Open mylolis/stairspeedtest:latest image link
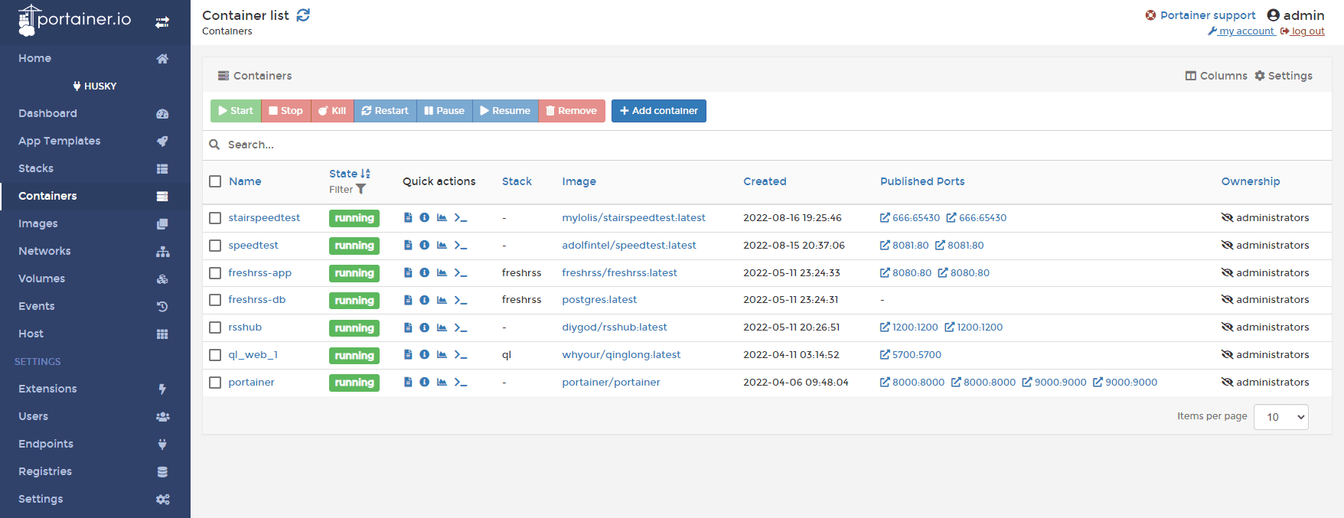Image resolution: width=1344 pixels, height=518 pixels. tap(634, 218)
